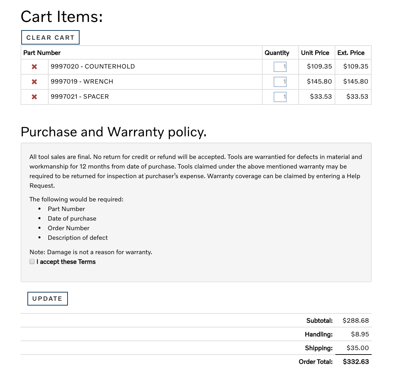Click the 9997021 - SPACER part name

pos(80,97)
